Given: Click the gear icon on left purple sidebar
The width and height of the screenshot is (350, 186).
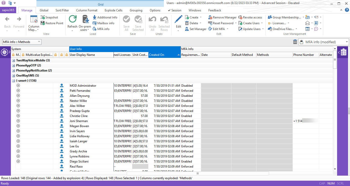Looking at the screenshot, I should [x=4, y=52].
